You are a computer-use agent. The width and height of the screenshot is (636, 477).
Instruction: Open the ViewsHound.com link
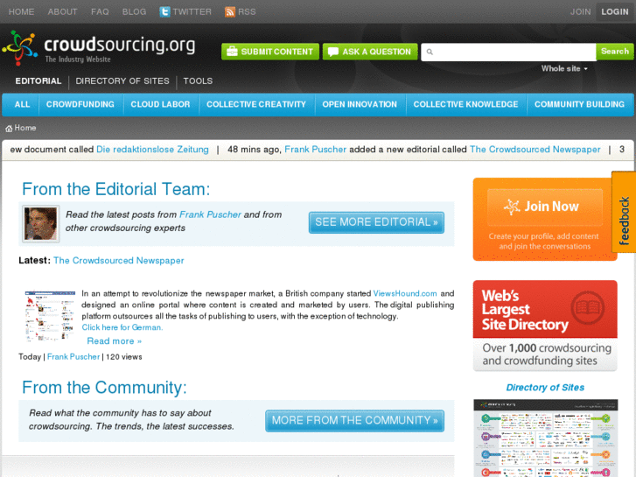pos(405,293)
